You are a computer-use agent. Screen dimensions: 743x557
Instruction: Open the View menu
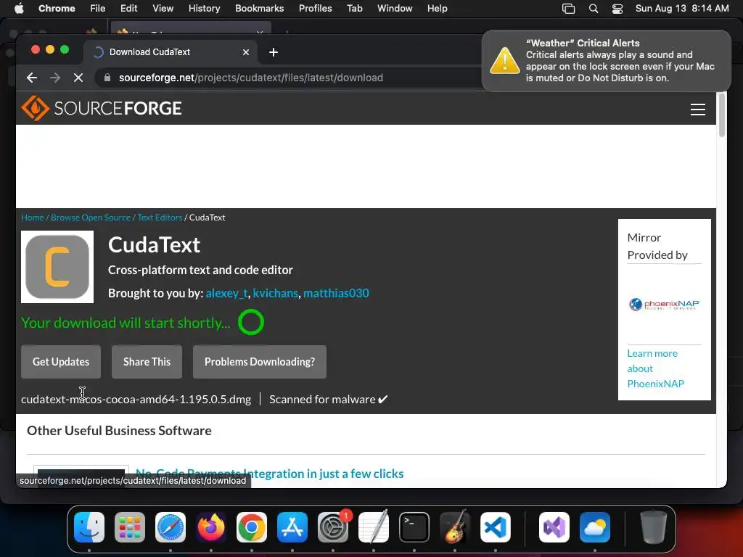click(163, 8)
